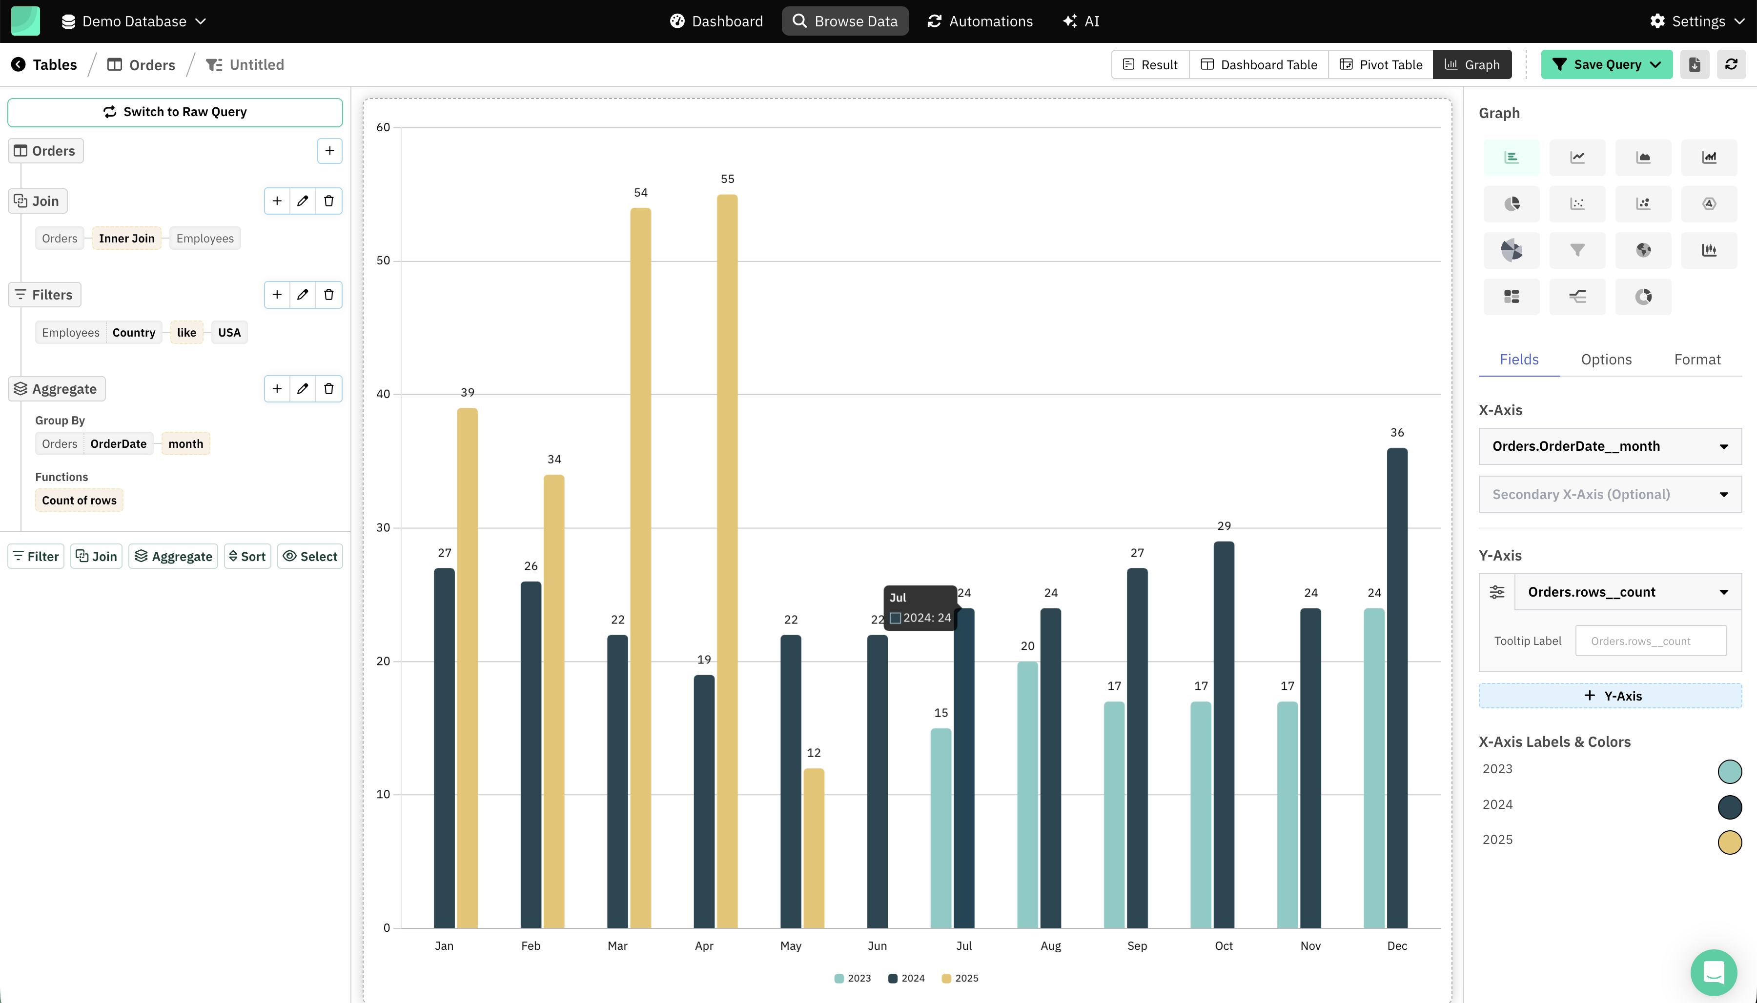Pick the scatter plot chart icon

(x=1577, y=204)
